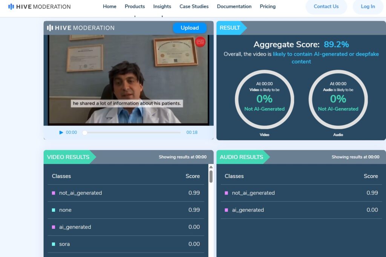386x257 pixels.
Task: Select the VIDEO RESULTS header tab
Action: tap(70, 157)
